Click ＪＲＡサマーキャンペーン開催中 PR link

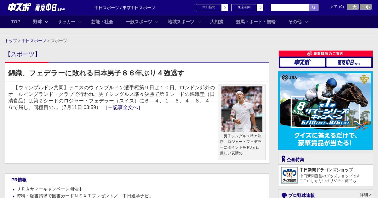[52, 189]
